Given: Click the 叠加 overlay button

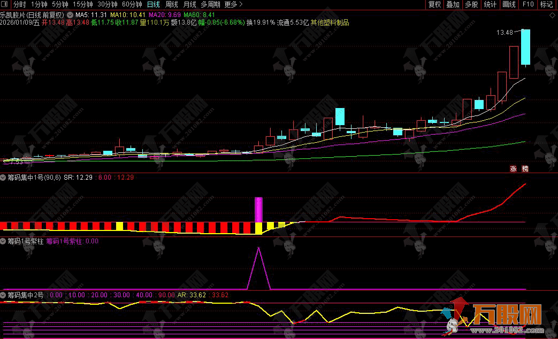Looking at the screenshot, I should 453,4.
